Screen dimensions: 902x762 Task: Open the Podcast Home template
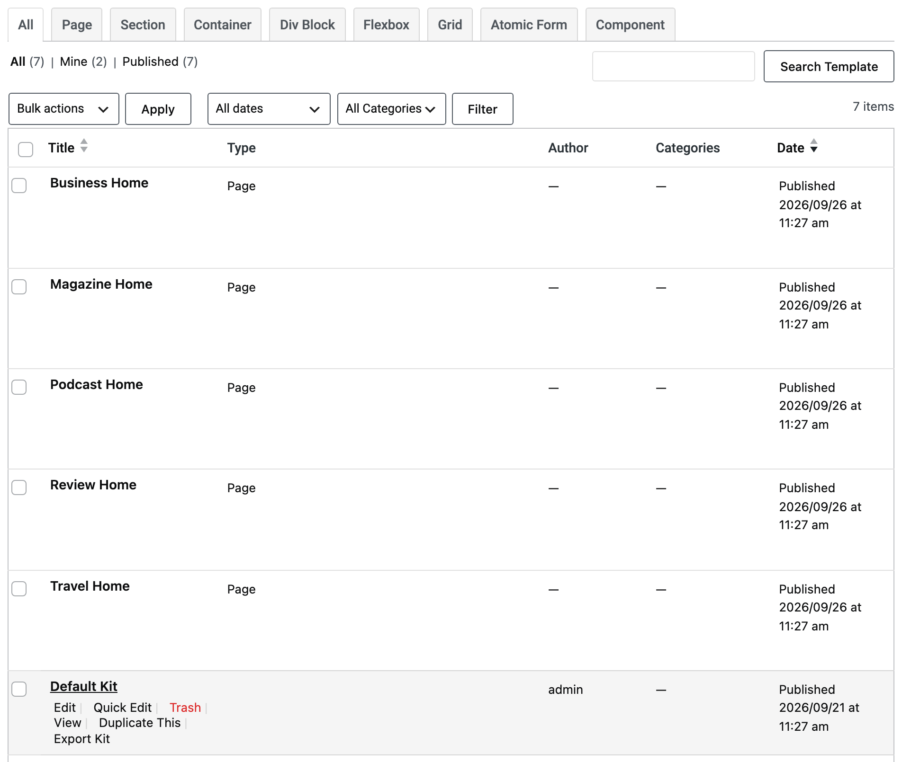click(x=97, y=384)
